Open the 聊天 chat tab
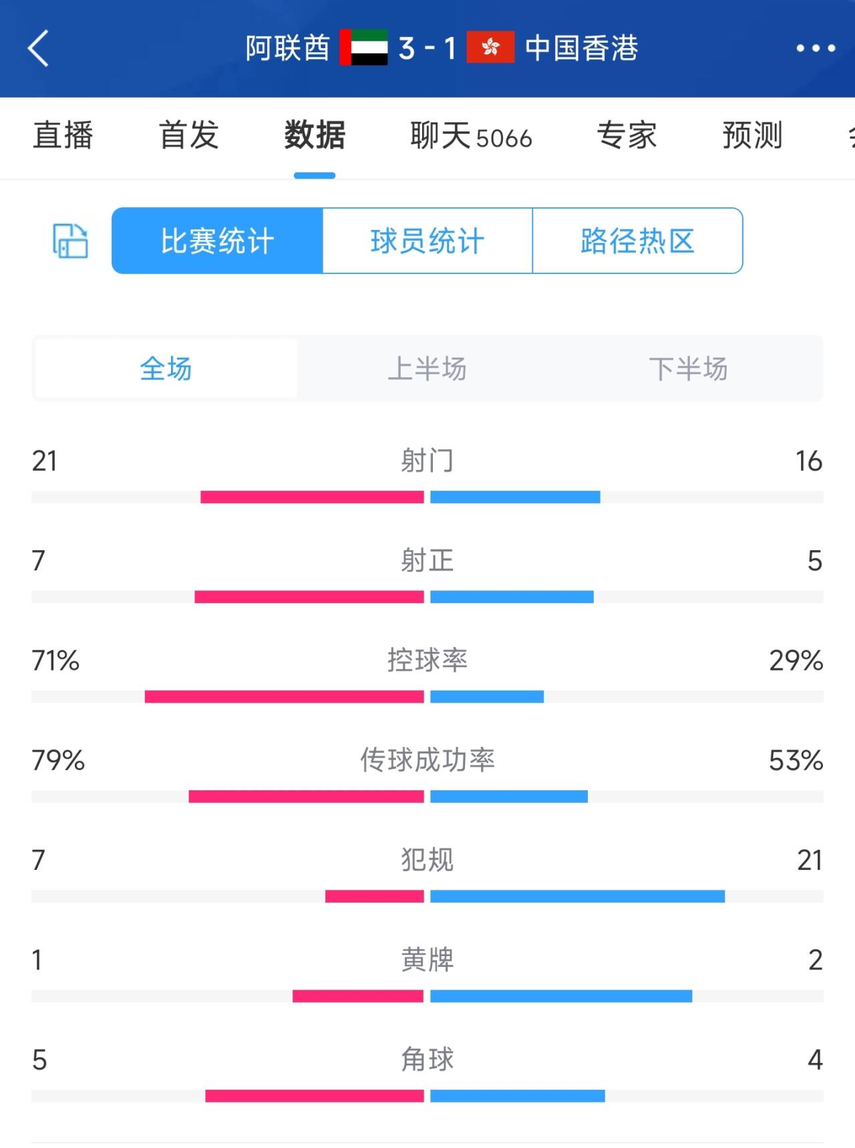The width and height of the screenshot is (855, 1148). tap(471, 136)
